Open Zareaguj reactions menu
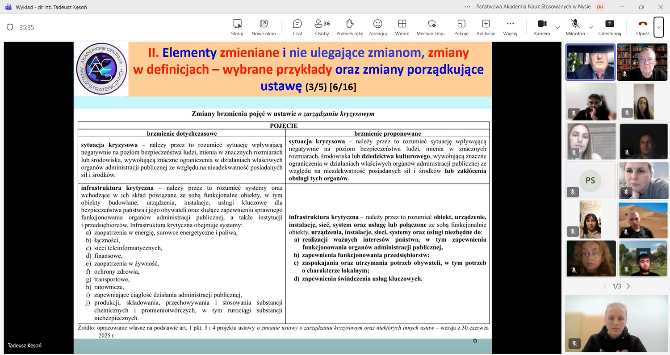 pos(377,27)
